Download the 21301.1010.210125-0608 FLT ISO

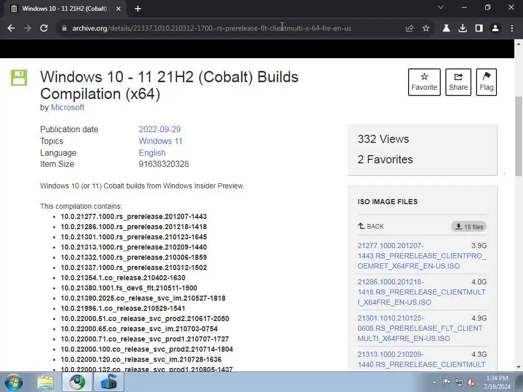click(x=420, y=328)
